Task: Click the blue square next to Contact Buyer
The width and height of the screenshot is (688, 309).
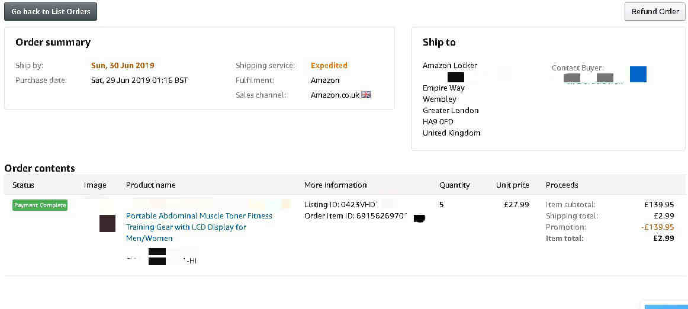Action: point(638,74)
